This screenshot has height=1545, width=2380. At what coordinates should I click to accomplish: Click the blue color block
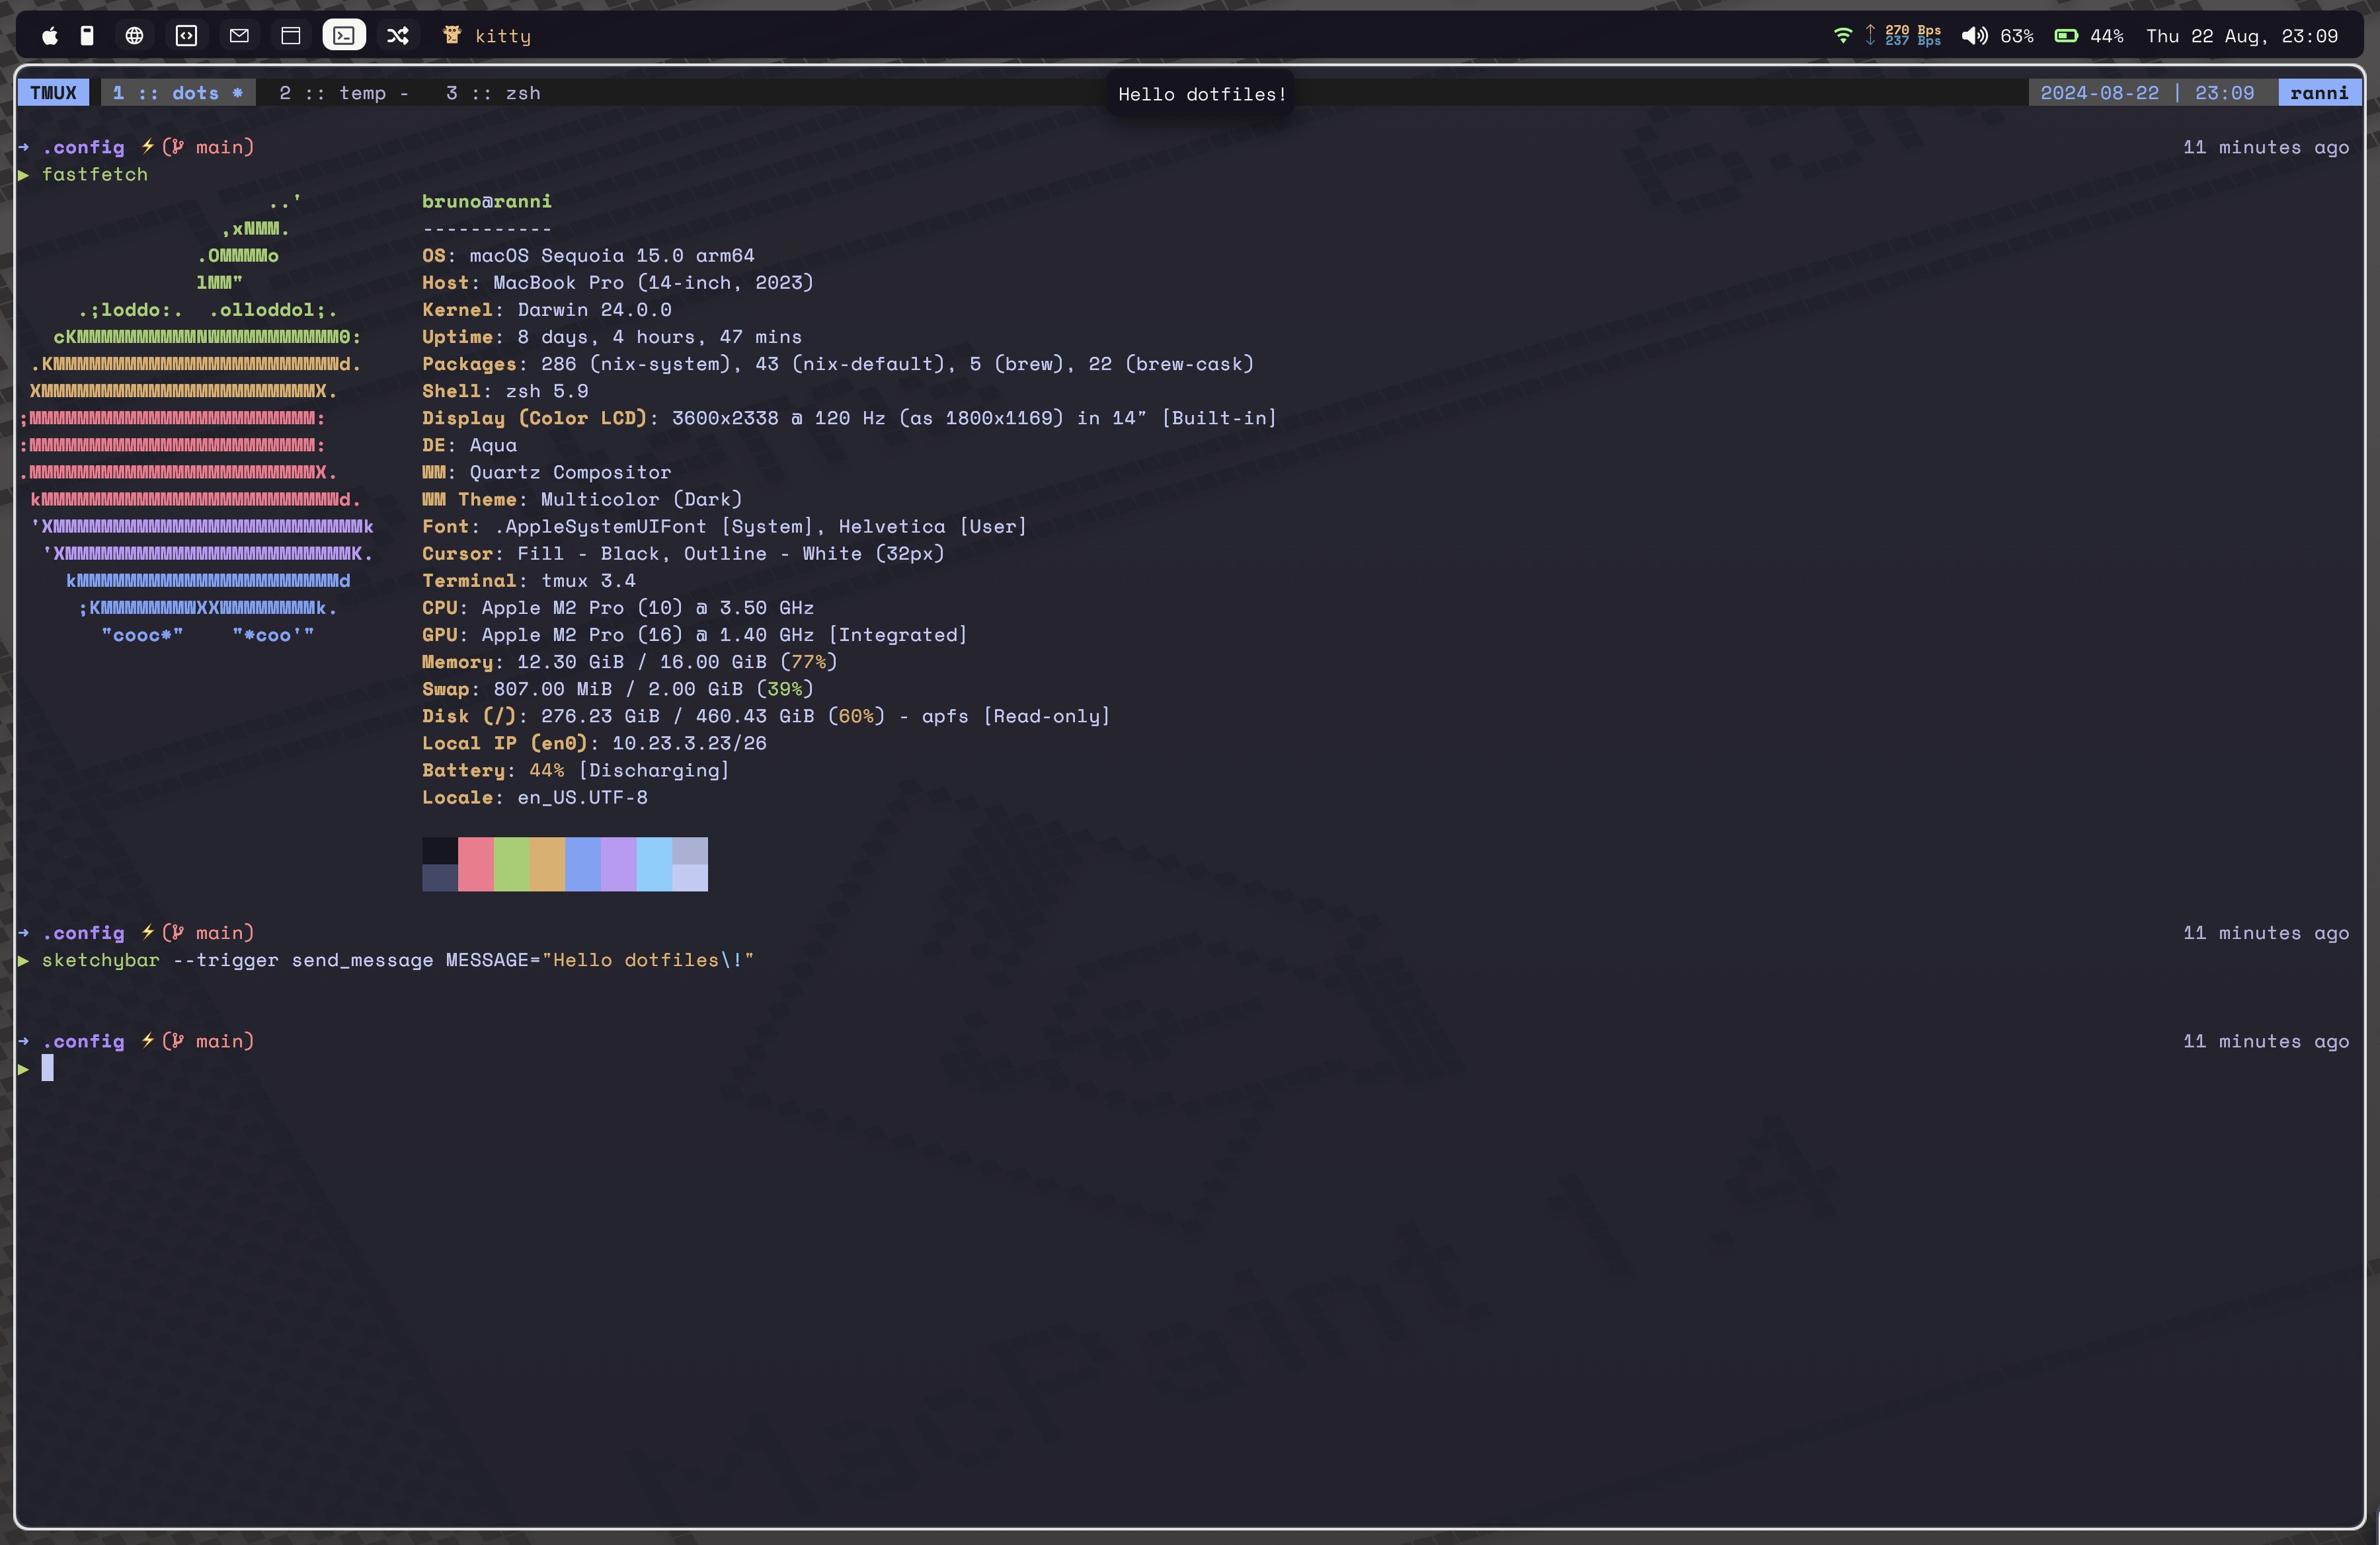pyautogui.click(x=583, y=864)
